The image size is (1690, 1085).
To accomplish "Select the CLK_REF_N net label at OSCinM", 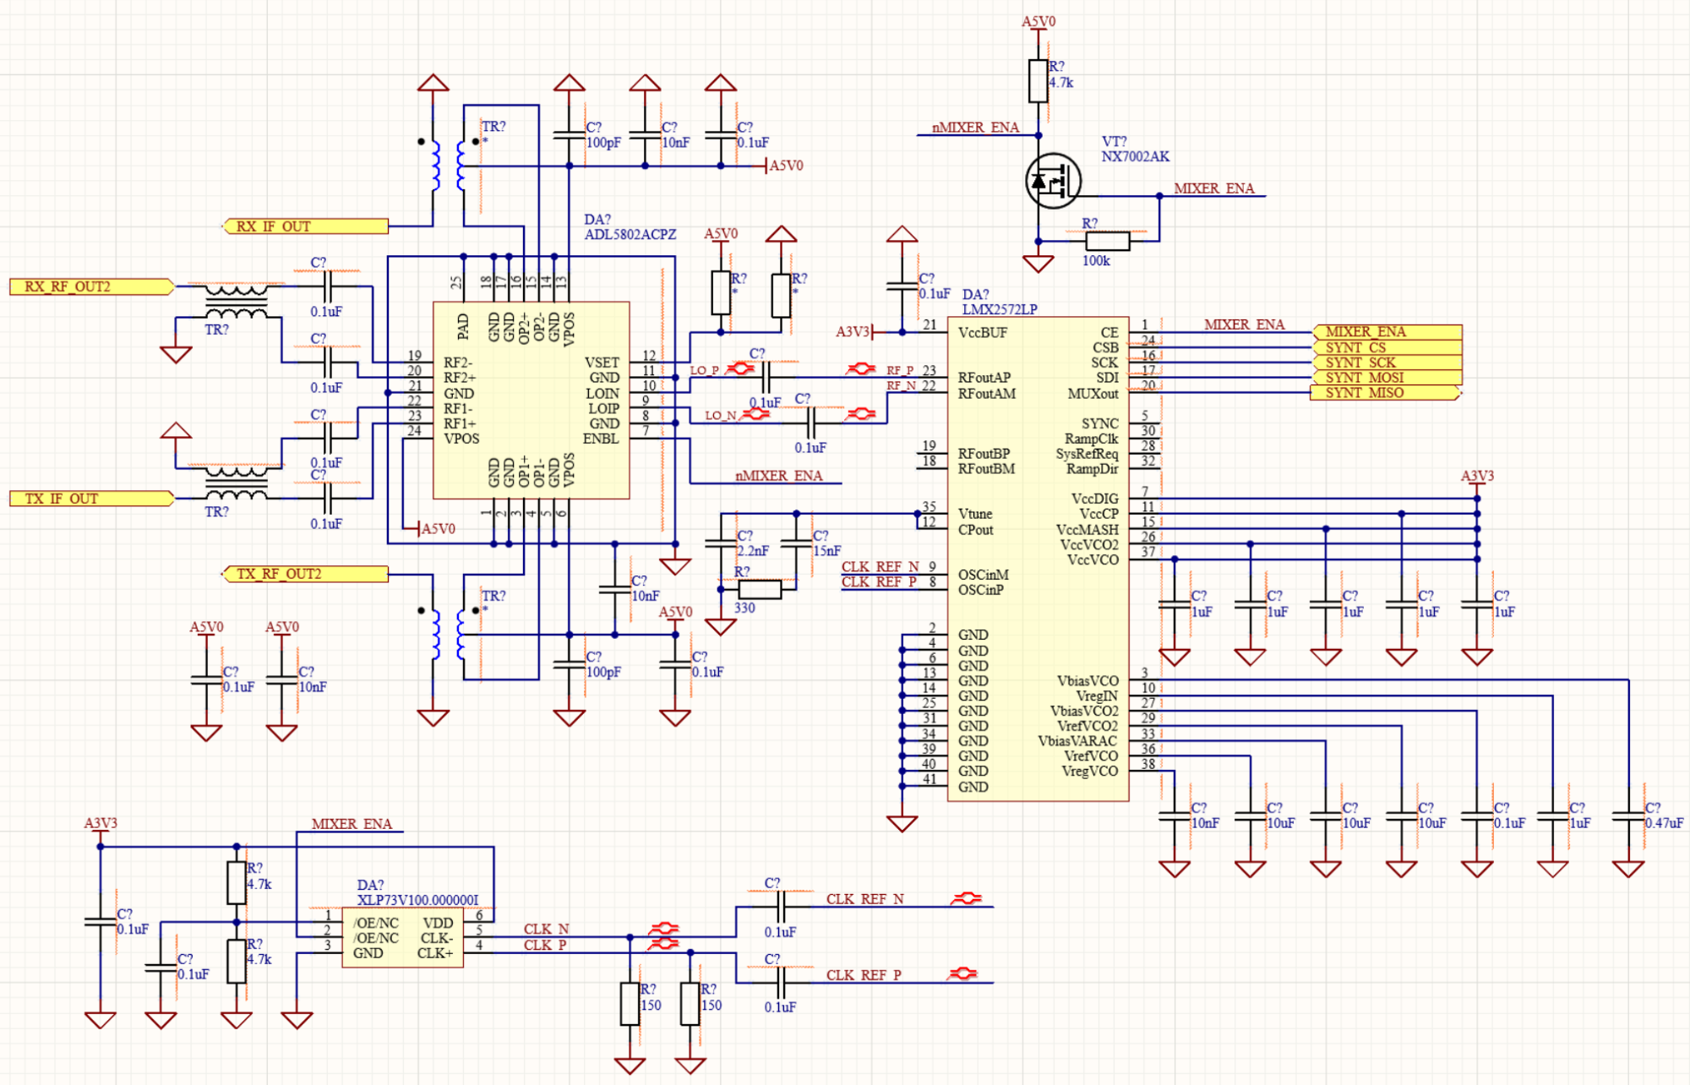I will tap(879, 567).
